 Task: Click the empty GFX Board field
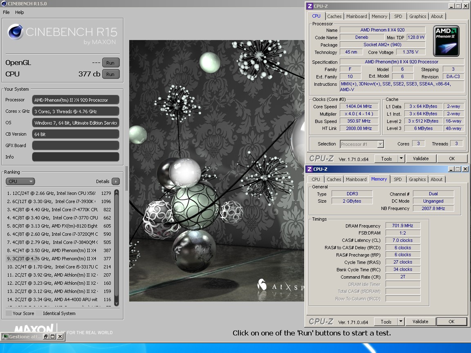[x=76, y=145]
